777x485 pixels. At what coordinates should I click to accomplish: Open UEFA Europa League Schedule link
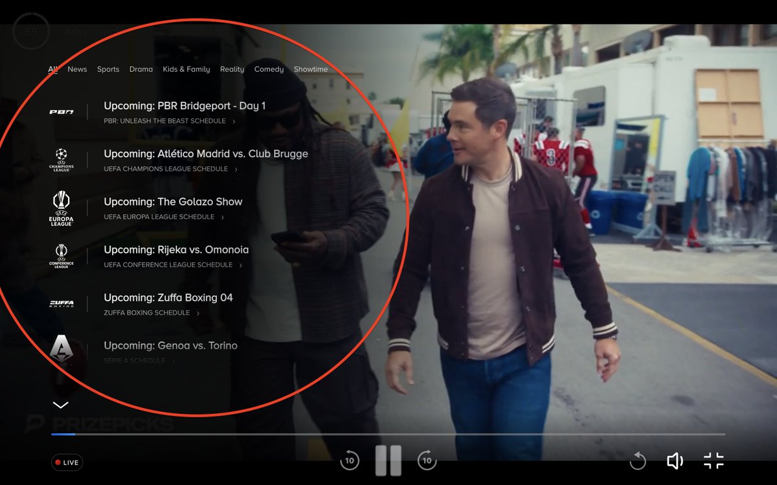click(x=164, y=217)
